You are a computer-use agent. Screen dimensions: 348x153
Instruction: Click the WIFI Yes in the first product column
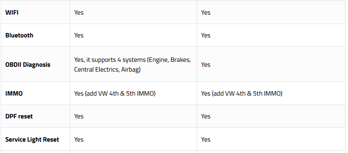[79, 12]
